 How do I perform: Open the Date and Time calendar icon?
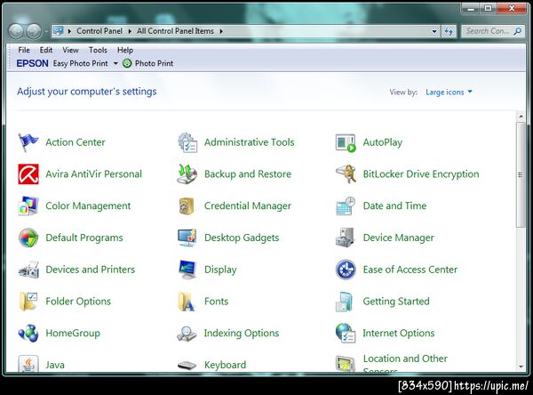click(x=346, y=206)
